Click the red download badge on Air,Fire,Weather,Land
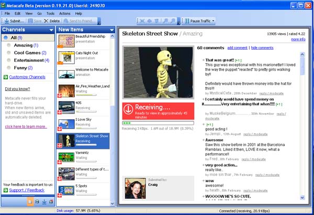 click(60, 96)
